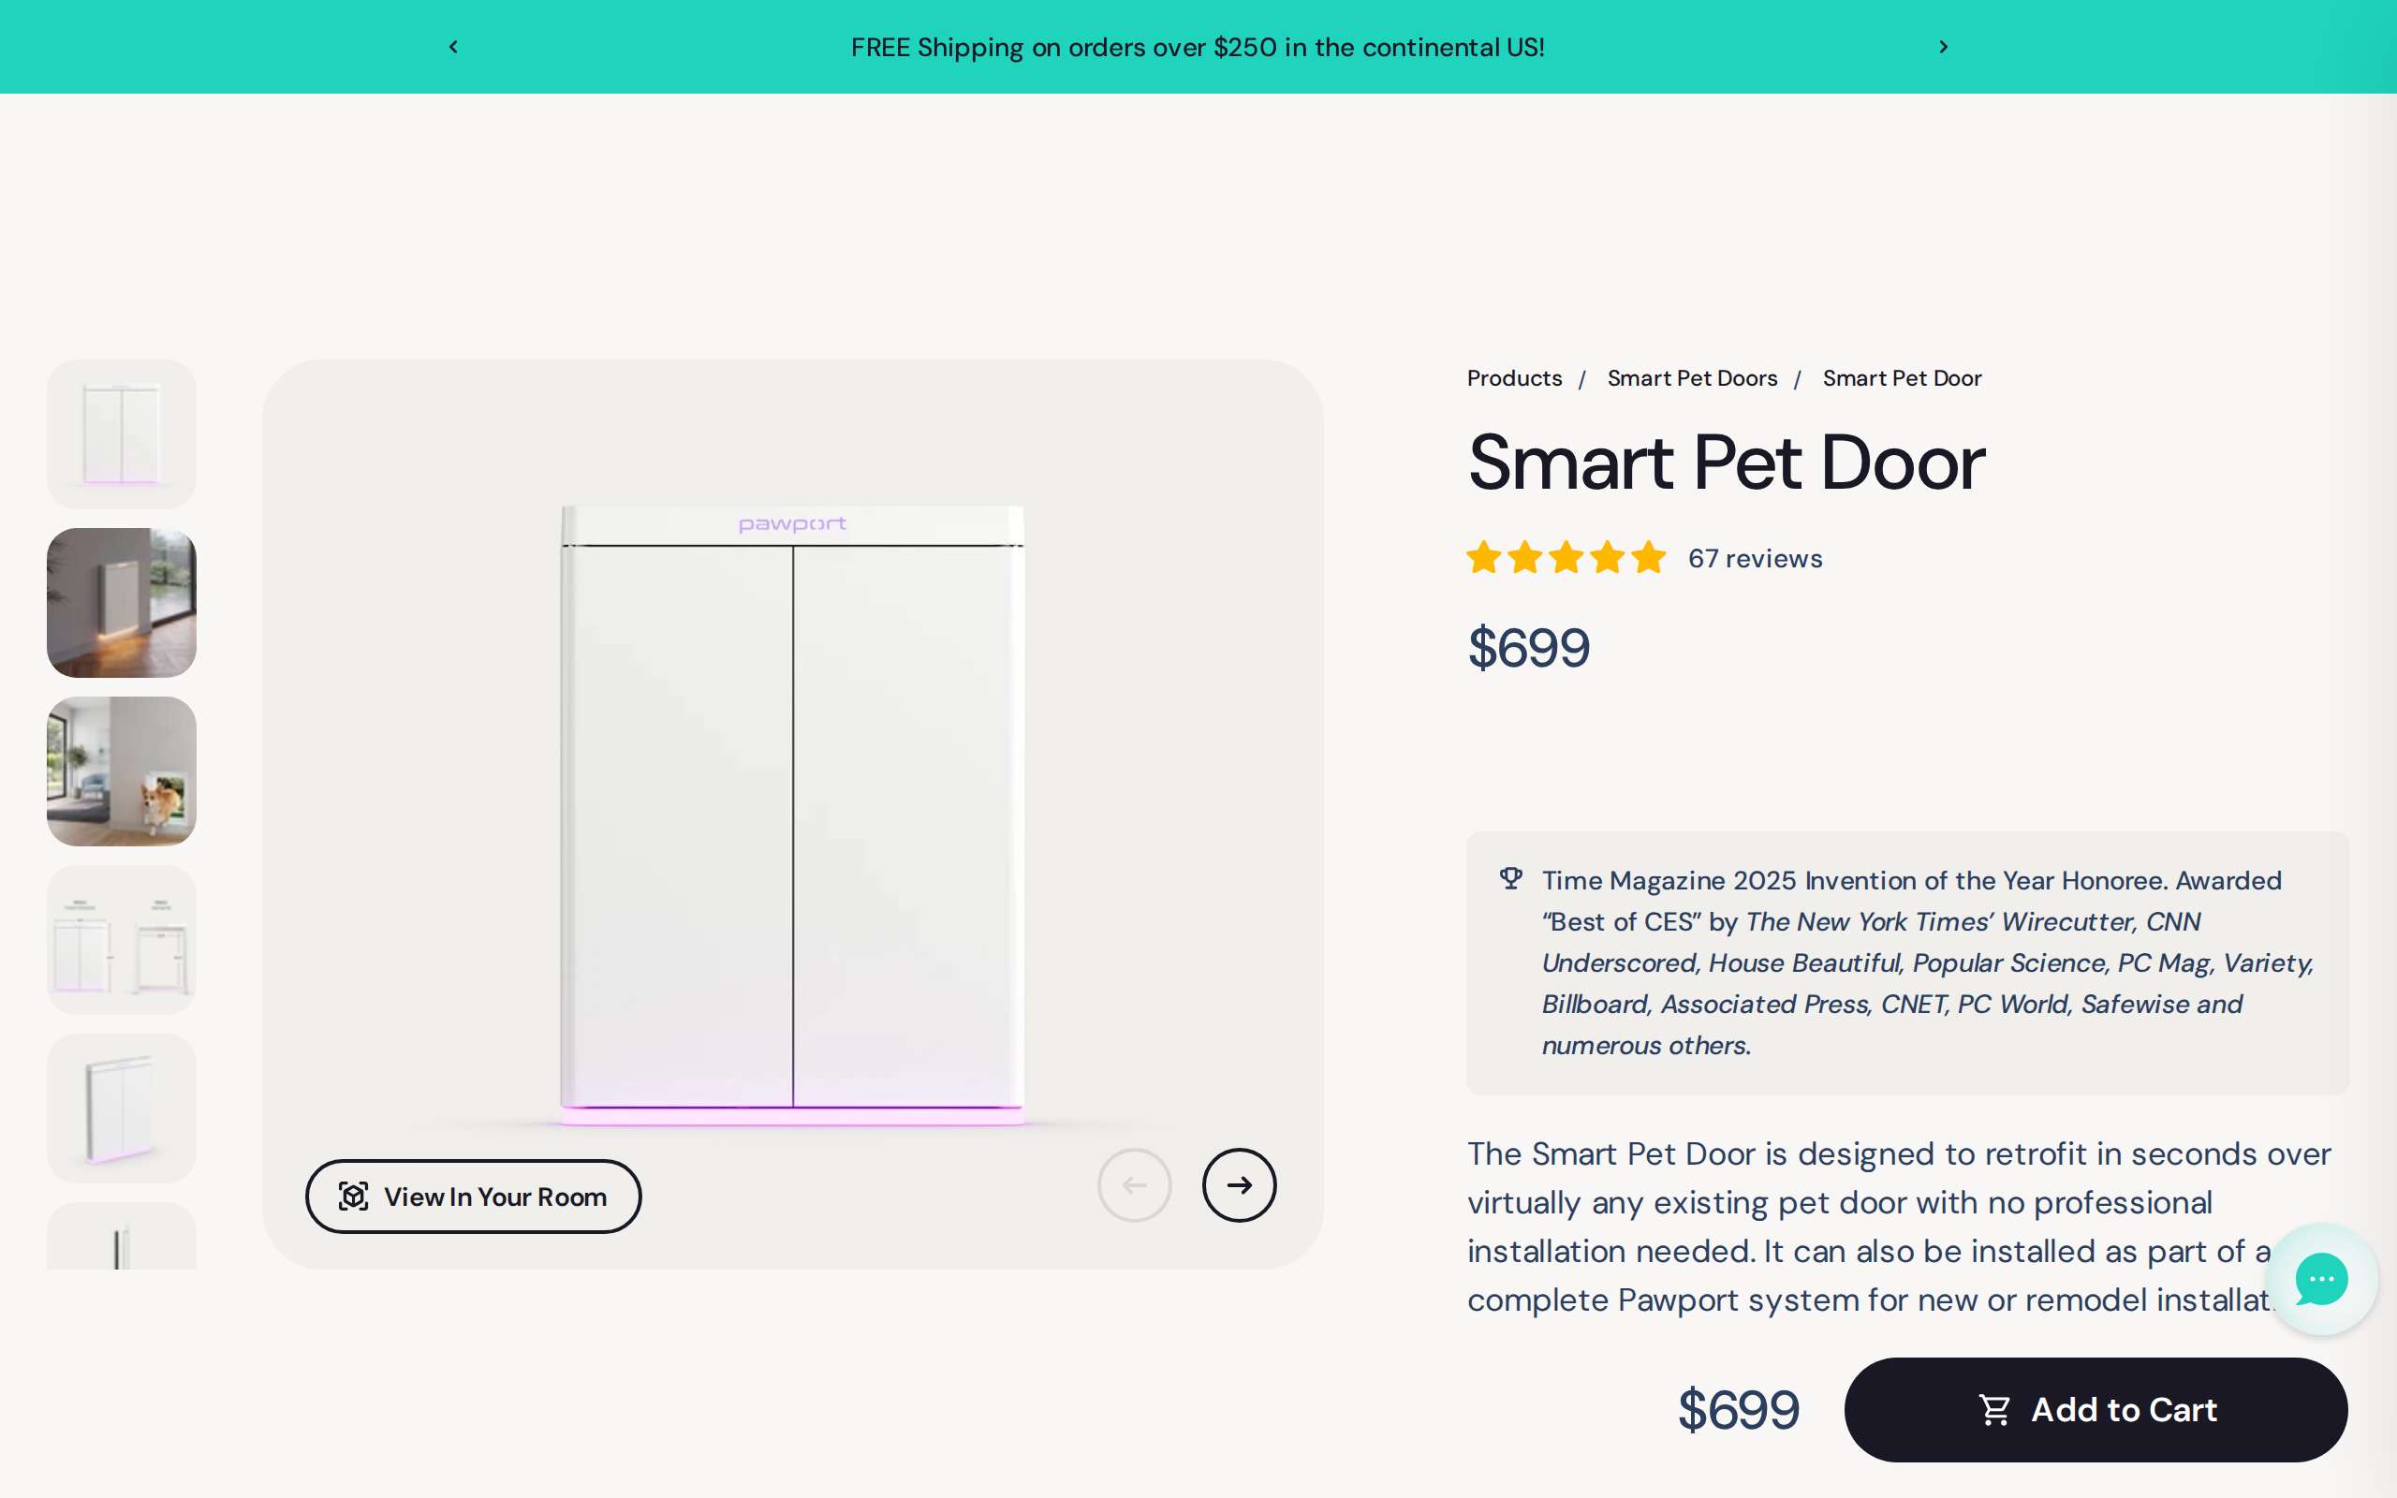The image size is (2397, 1498).
Task: Click the Smart Pet Door title heading
Action: [x=1727, y=463]
